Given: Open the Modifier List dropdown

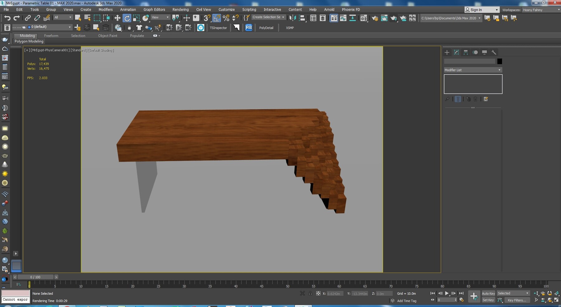Looking at the screenshot, I should point(472,70).
